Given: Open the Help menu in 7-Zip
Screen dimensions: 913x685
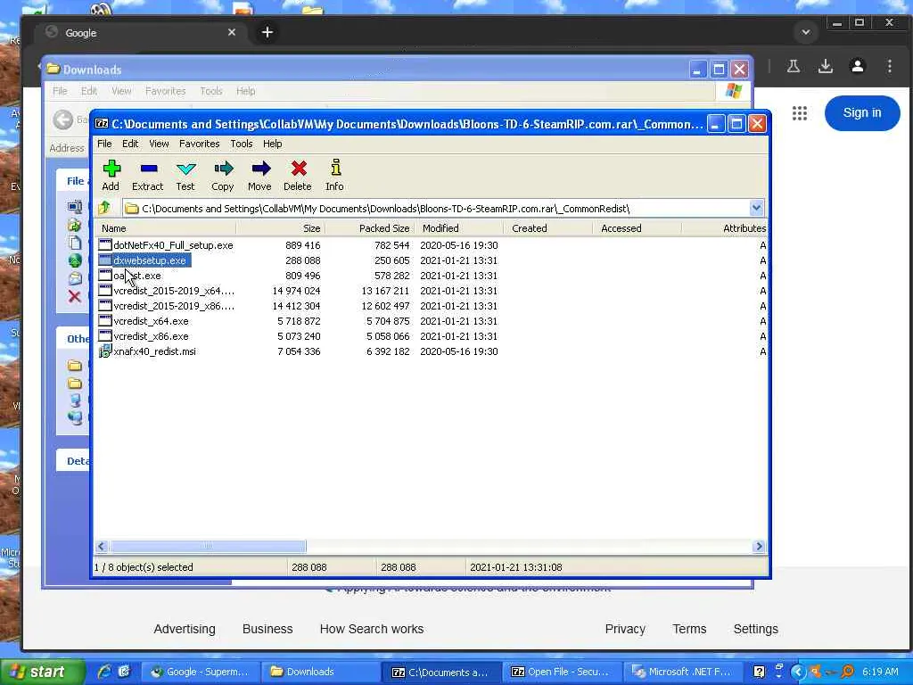Looking at the screenshot, I should [272, 144].
